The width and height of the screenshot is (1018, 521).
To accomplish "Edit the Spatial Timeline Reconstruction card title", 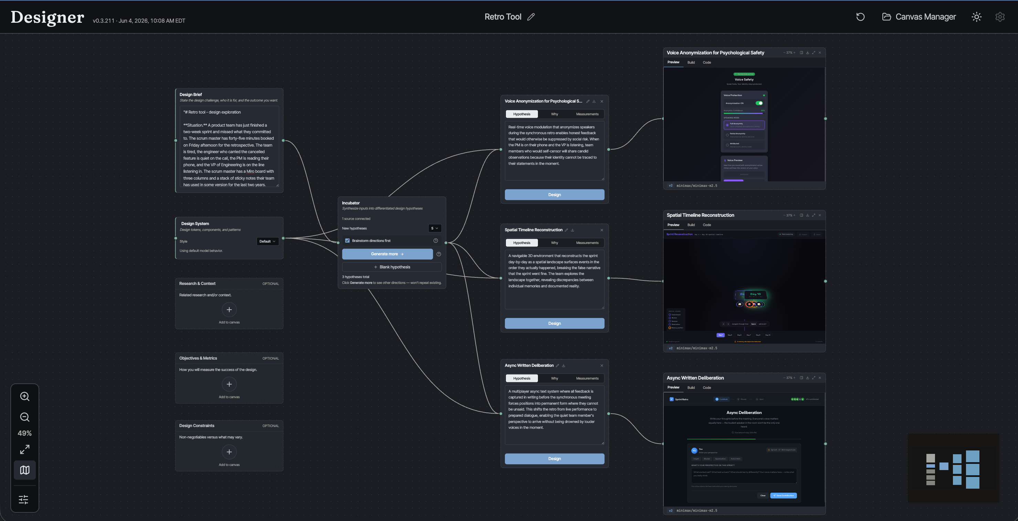I will [x=566, y=230].
